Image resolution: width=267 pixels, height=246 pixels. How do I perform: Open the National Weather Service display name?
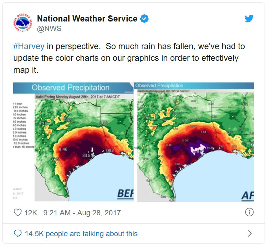[x=87, y=19]
